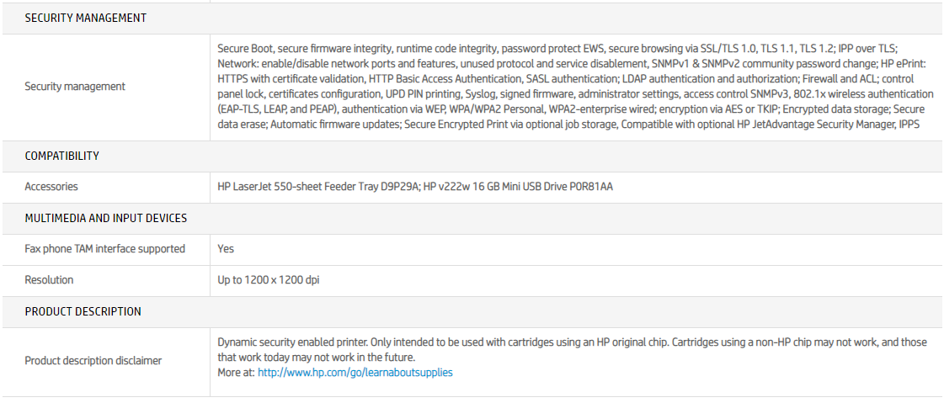
Task: Open the hp.com learnaboutsupplies link
Action: (x=355, y=372)
